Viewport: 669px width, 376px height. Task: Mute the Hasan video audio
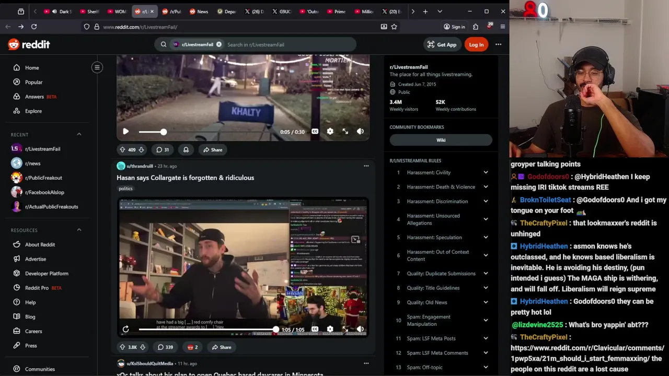(x=360, y=330)
